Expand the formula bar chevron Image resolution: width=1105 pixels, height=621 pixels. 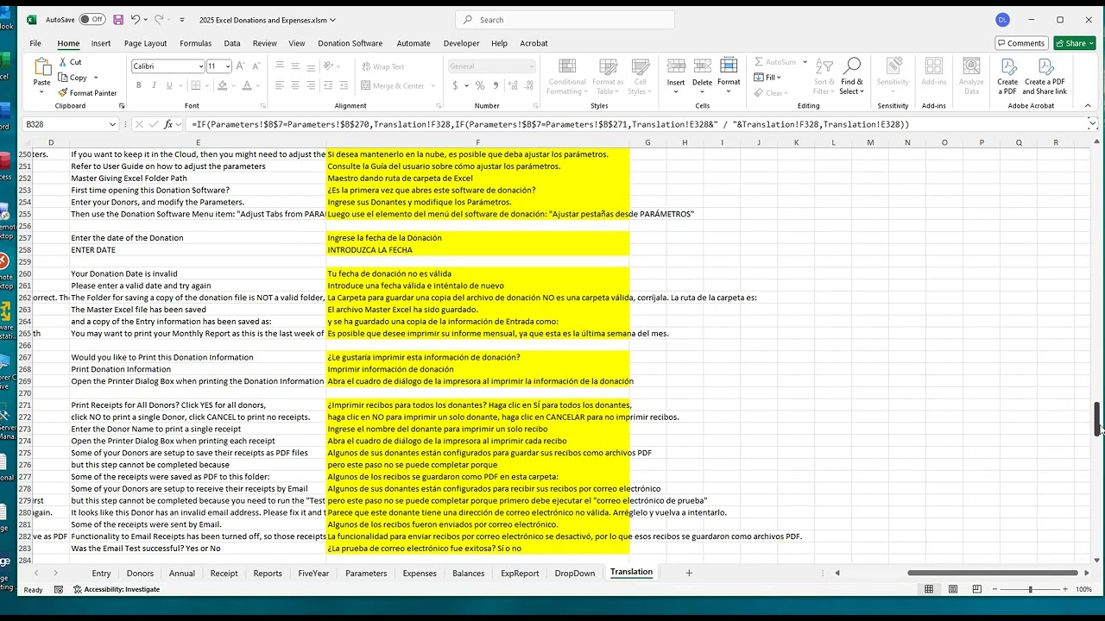click(x=1092, y=124)
